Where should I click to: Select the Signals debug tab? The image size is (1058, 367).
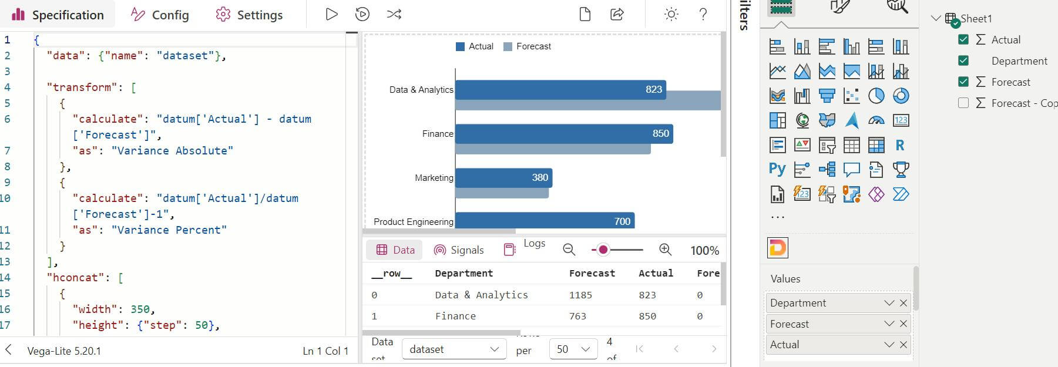pos(459,250)
